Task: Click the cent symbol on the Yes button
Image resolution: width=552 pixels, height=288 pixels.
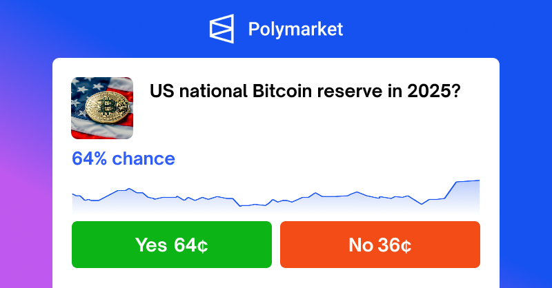Action: (201, 245)
